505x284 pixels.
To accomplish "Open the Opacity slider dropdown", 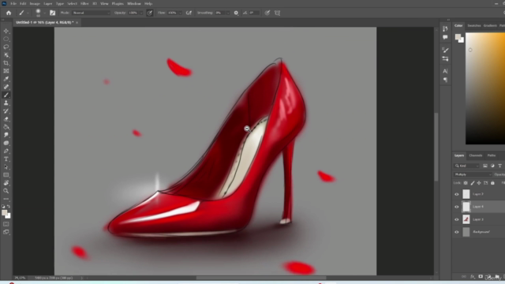I will 140,13.
